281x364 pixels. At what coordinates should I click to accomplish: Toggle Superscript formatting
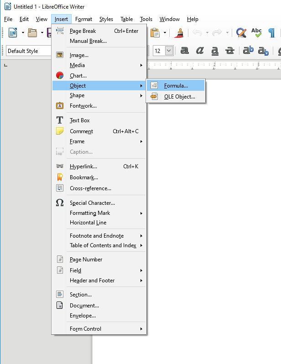(248, 50)
